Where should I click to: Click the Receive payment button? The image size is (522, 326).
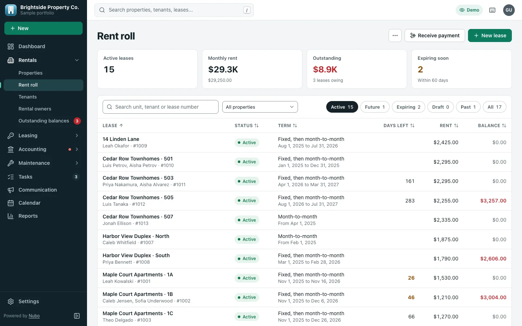click(435, 35)
